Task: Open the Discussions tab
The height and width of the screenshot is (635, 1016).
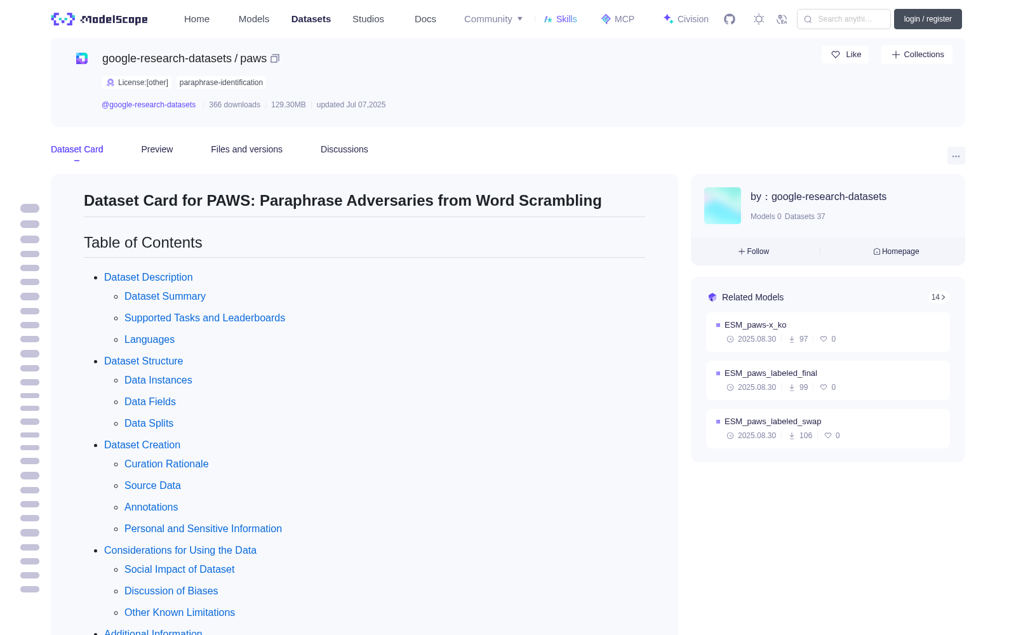Action: 344,149
